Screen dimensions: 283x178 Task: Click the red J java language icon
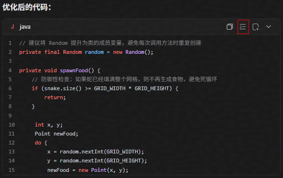[x=12, y=26]
